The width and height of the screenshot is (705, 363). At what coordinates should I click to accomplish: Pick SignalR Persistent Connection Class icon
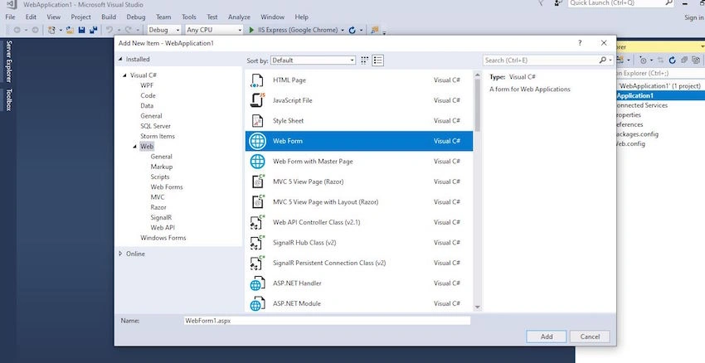coord(257,263)
